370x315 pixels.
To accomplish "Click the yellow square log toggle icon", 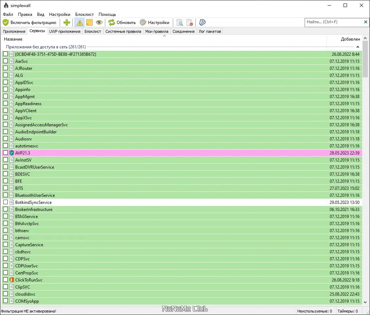I will point(89,23).
